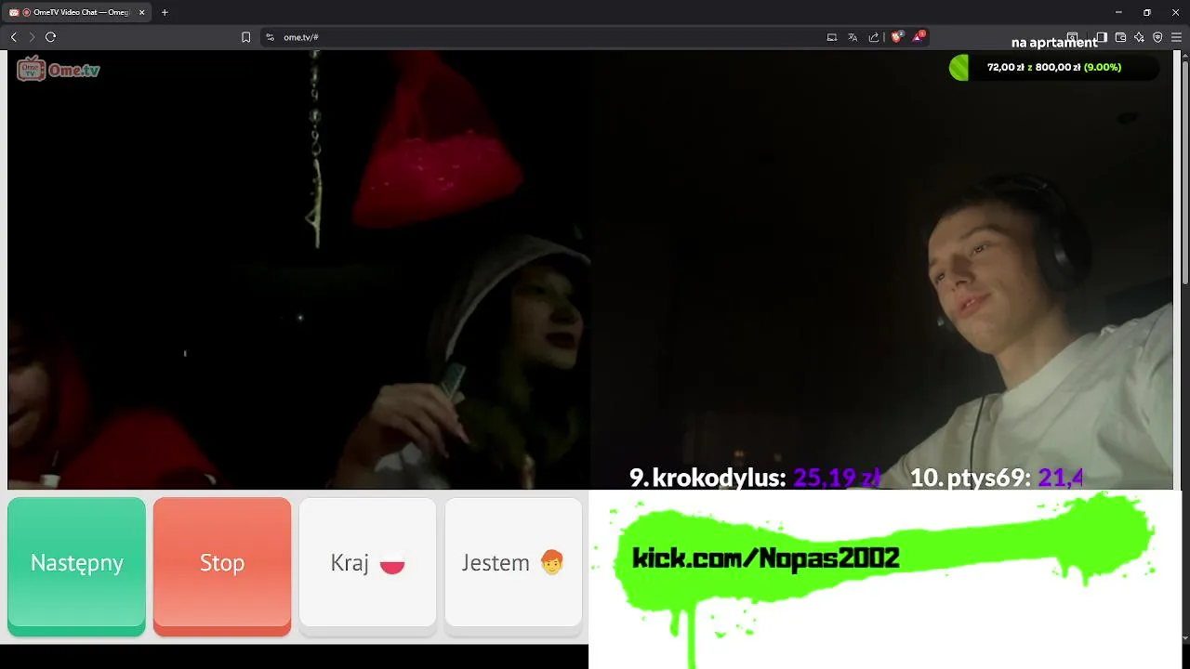Open the Kraj country selector
This screenshot has height=669, width=1190.
(x=367, y=565)
